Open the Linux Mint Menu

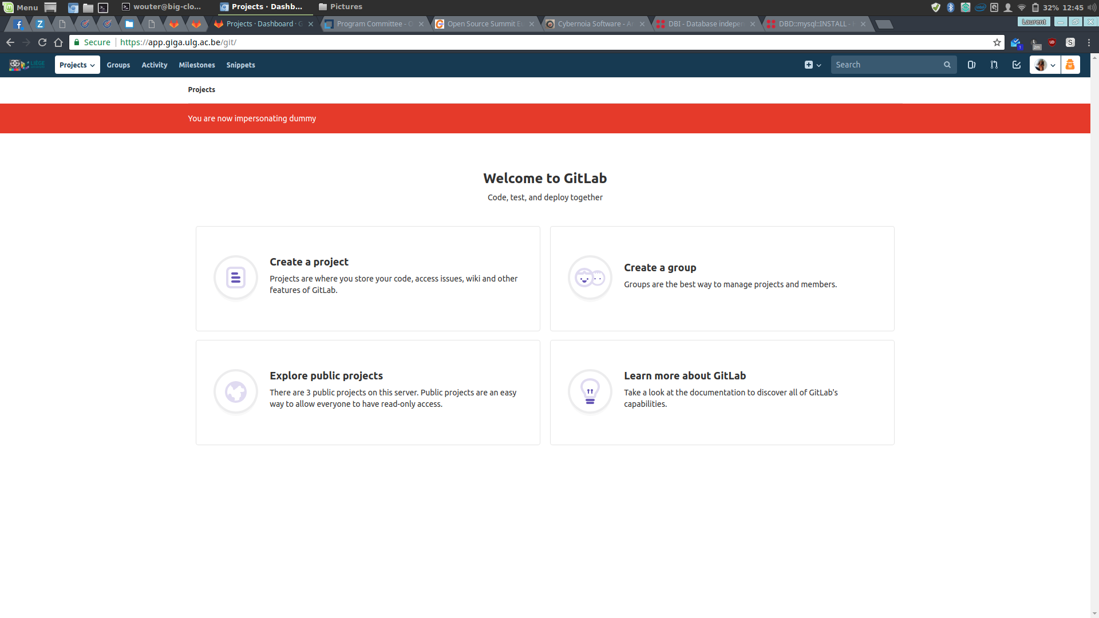pyautogui.click(x=21, y=7)
